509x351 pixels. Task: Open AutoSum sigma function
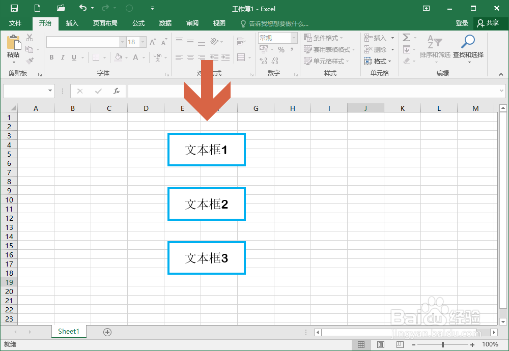click(x=406, y=38)
